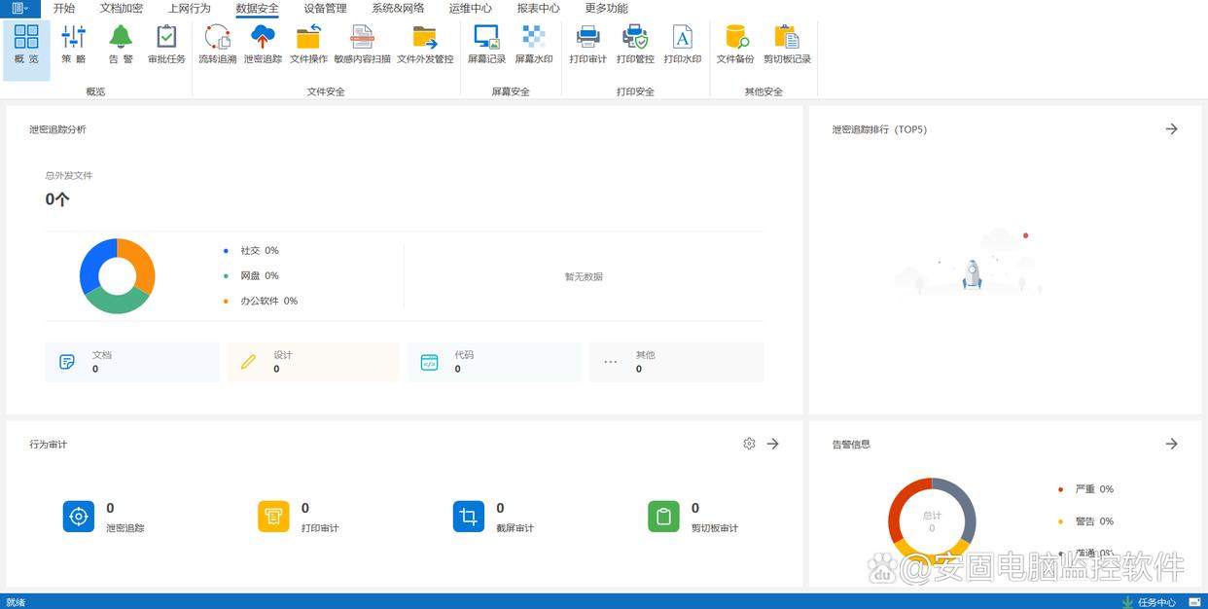
Task: Click the 截屏审计 tile
Action: click(469, 517)
